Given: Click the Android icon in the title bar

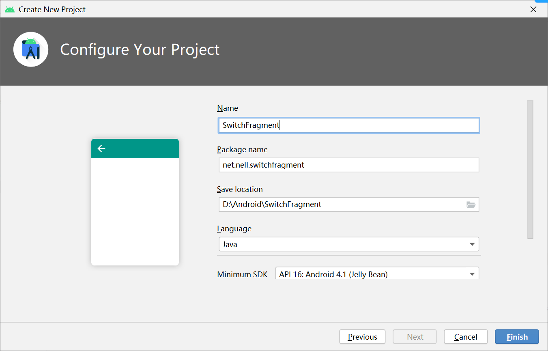Looking at the screenshot, I should coord(10,9).
